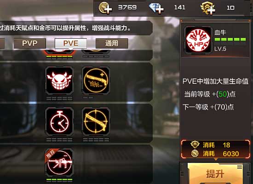This screenshot has width=253, height=184.
Task: Add more talent points via plus badge
Action: [208, 8]
